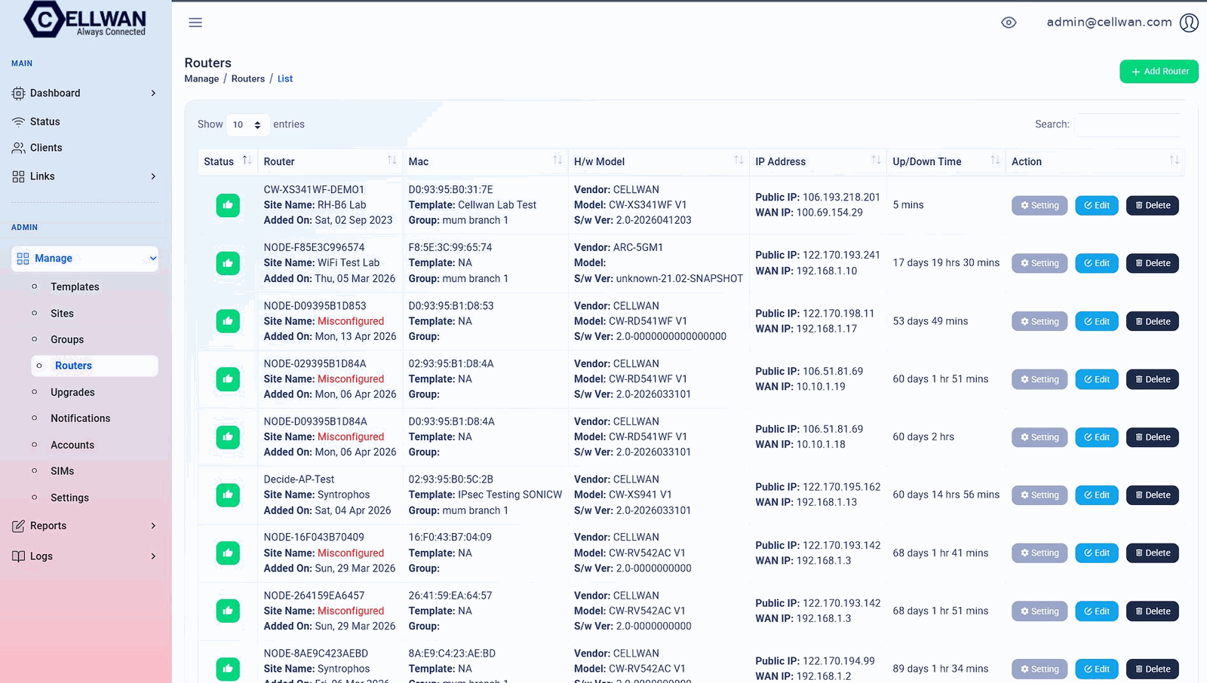Image resolution: width=1207 pixels, height=683 pixels.
Task: Go to Templates under Manage
Action: coord(75,287)
